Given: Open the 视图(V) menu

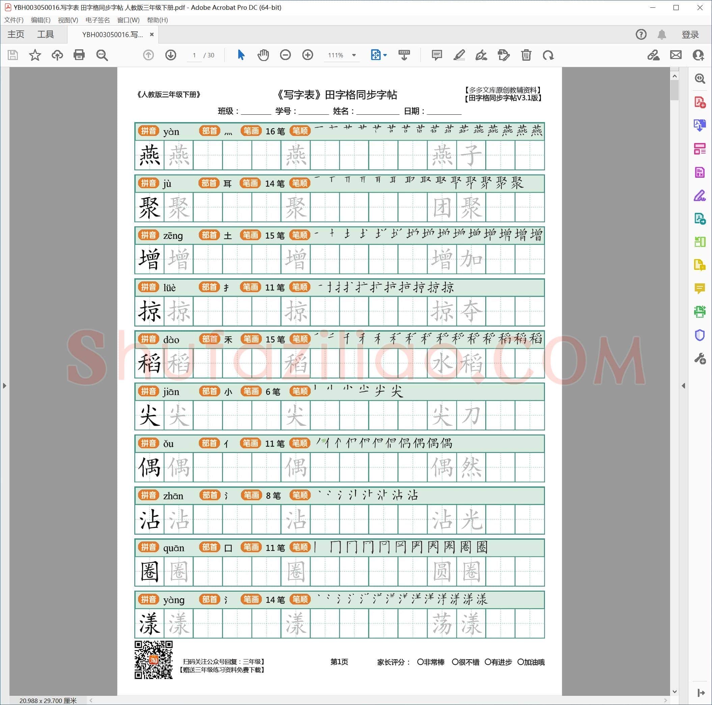Looking at the screenshot, I should point(68,20).
